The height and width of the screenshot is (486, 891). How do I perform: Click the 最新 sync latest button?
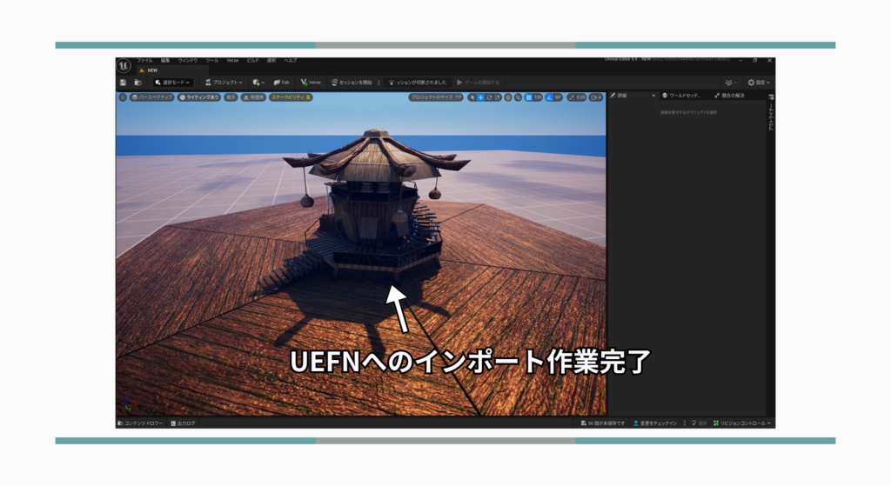point(700,423)
